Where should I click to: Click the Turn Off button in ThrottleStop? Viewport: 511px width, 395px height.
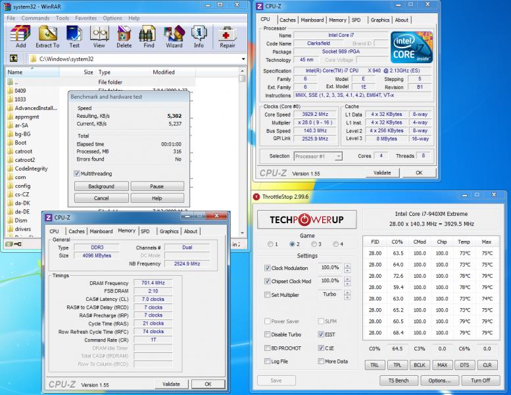(480, 381)
